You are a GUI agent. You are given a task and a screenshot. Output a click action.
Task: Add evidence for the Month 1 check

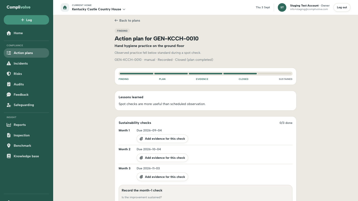[x=162, y=139]
